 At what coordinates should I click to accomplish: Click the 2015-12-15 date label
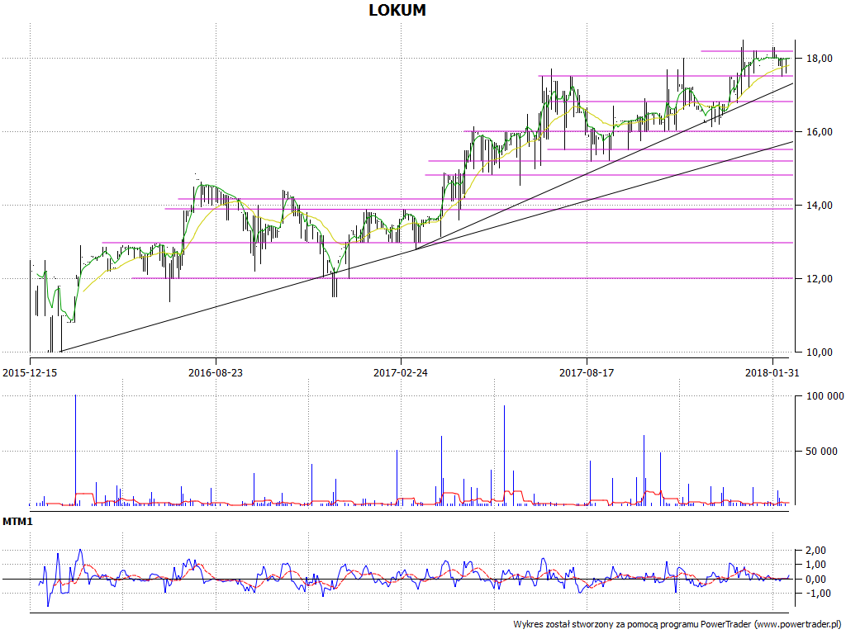coord(30,372)
